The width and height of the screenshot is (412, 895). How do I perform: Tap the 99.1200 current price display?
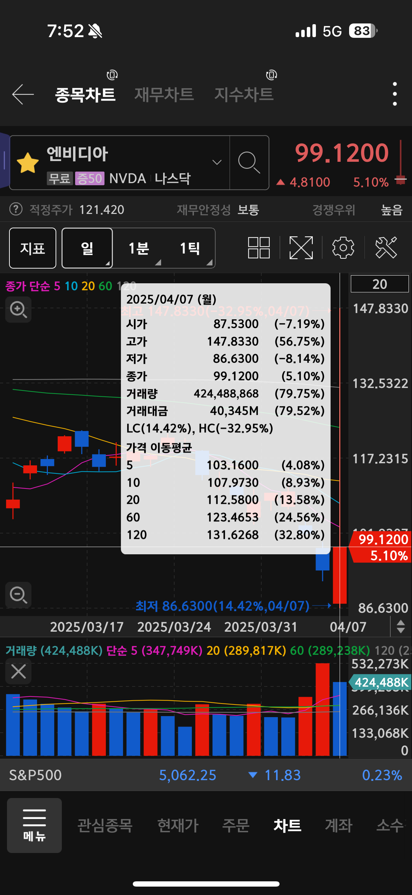tap(342, 153)
